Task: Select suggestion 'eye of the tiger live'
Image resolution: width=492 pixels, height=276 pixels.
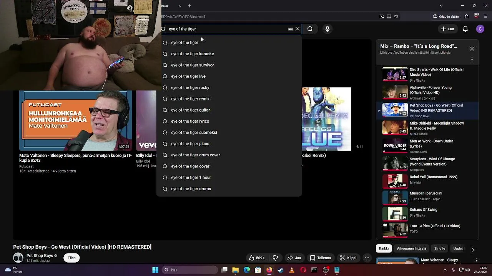Action: click(229, 76)
